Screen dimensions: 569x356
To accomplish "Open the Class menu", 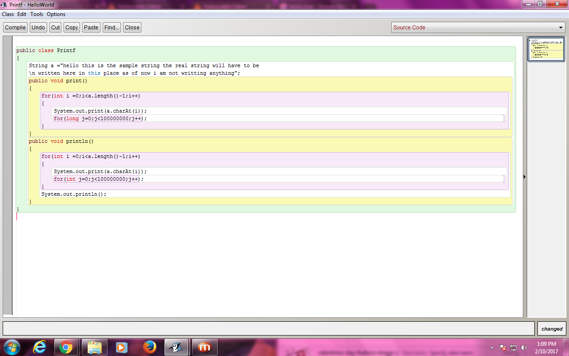I will click(8, 14).
